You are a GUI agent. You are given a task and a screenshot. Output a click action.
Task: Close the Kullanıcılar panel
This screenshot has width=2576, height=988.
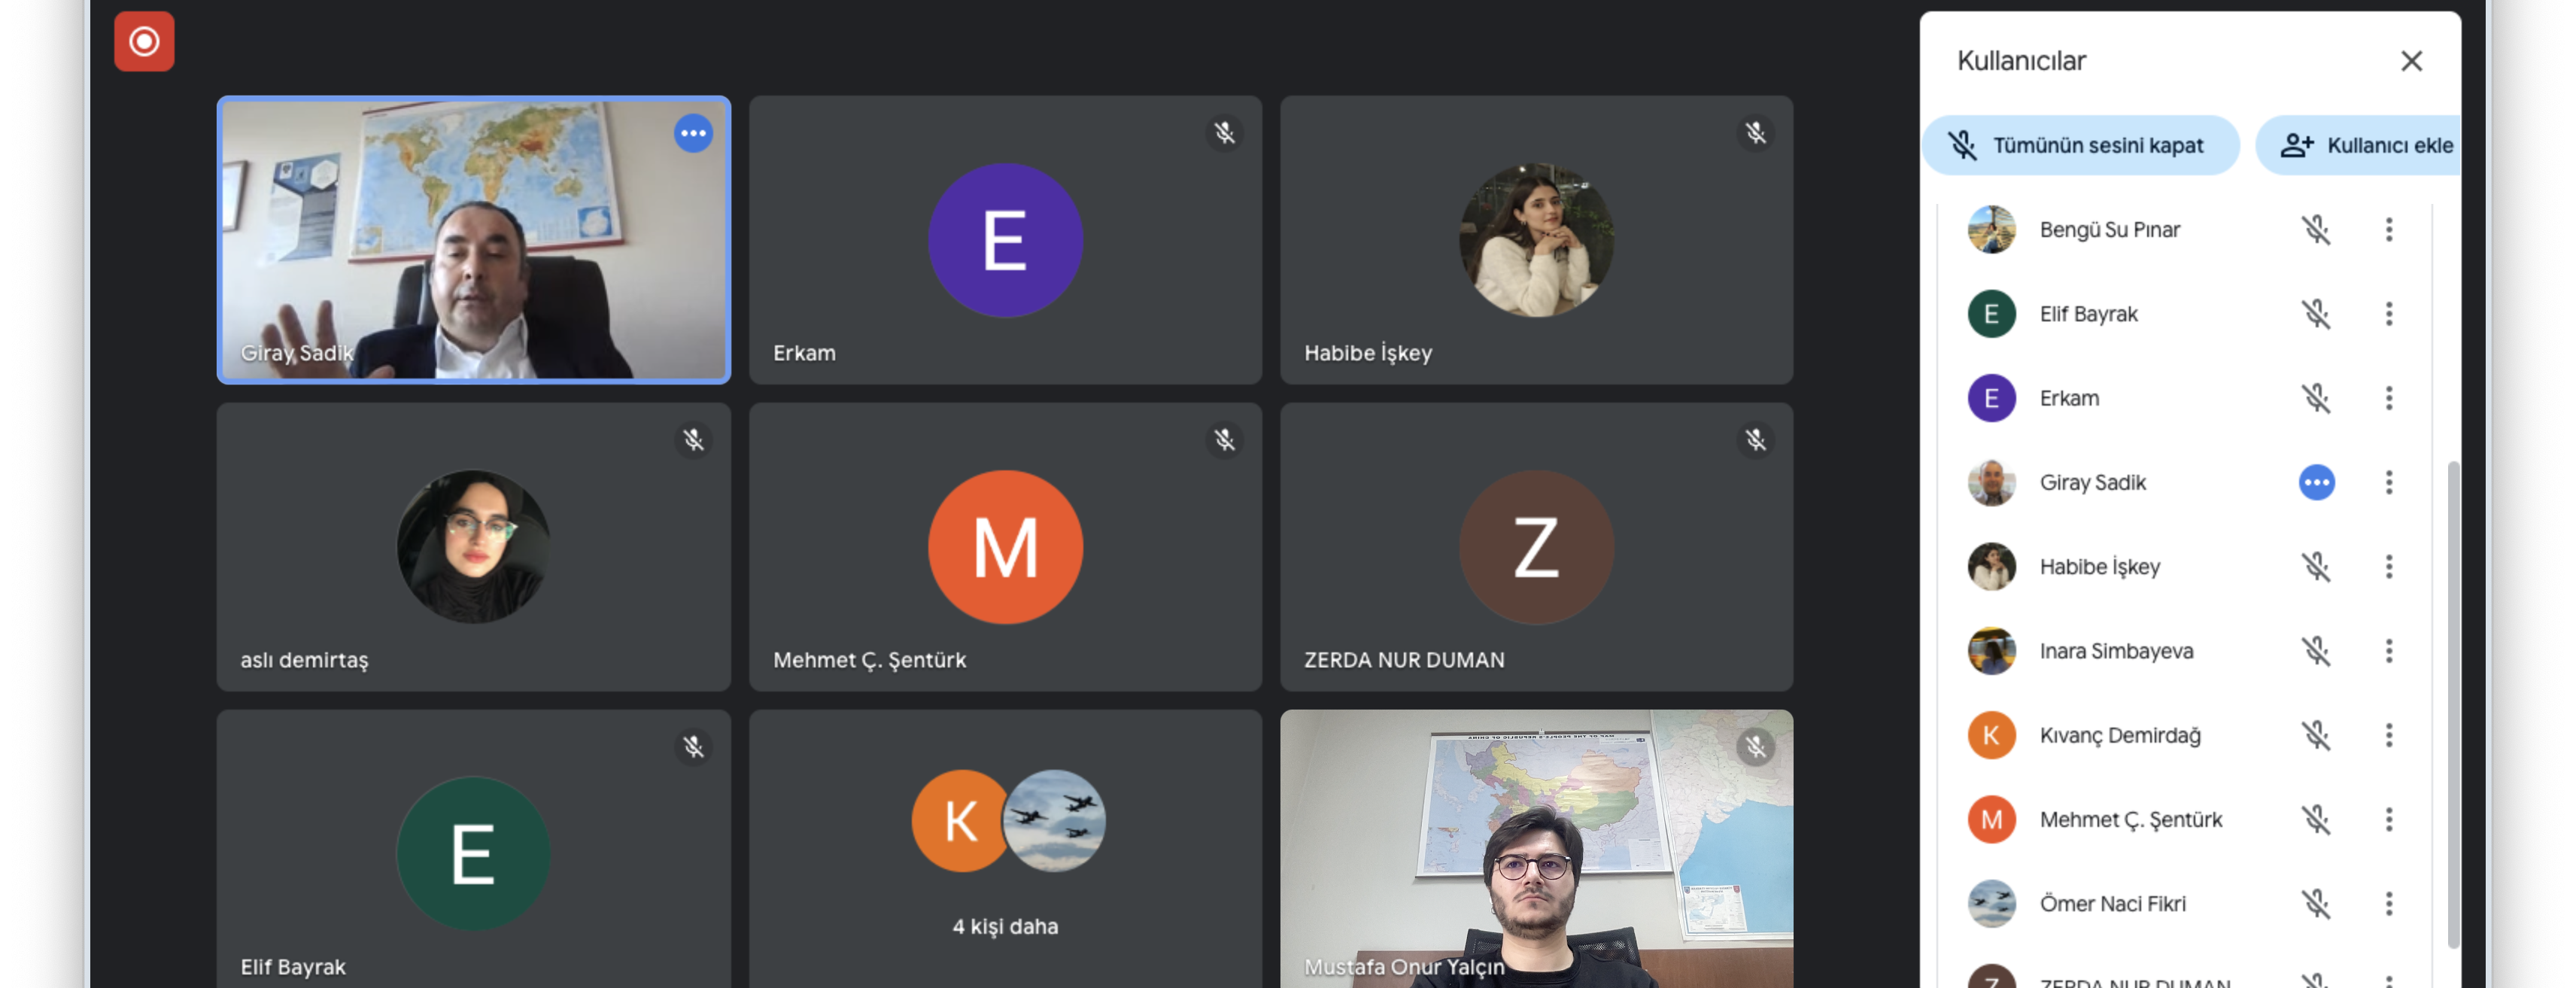pyautogui.click(x=2411, y=61)
